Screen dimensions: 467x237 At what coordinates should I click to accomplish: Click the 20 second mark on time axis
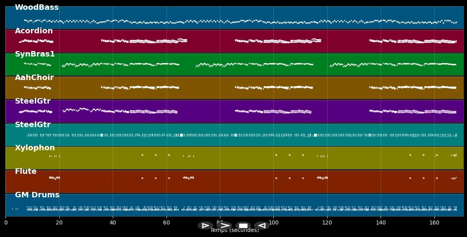(x=59, y=223)
